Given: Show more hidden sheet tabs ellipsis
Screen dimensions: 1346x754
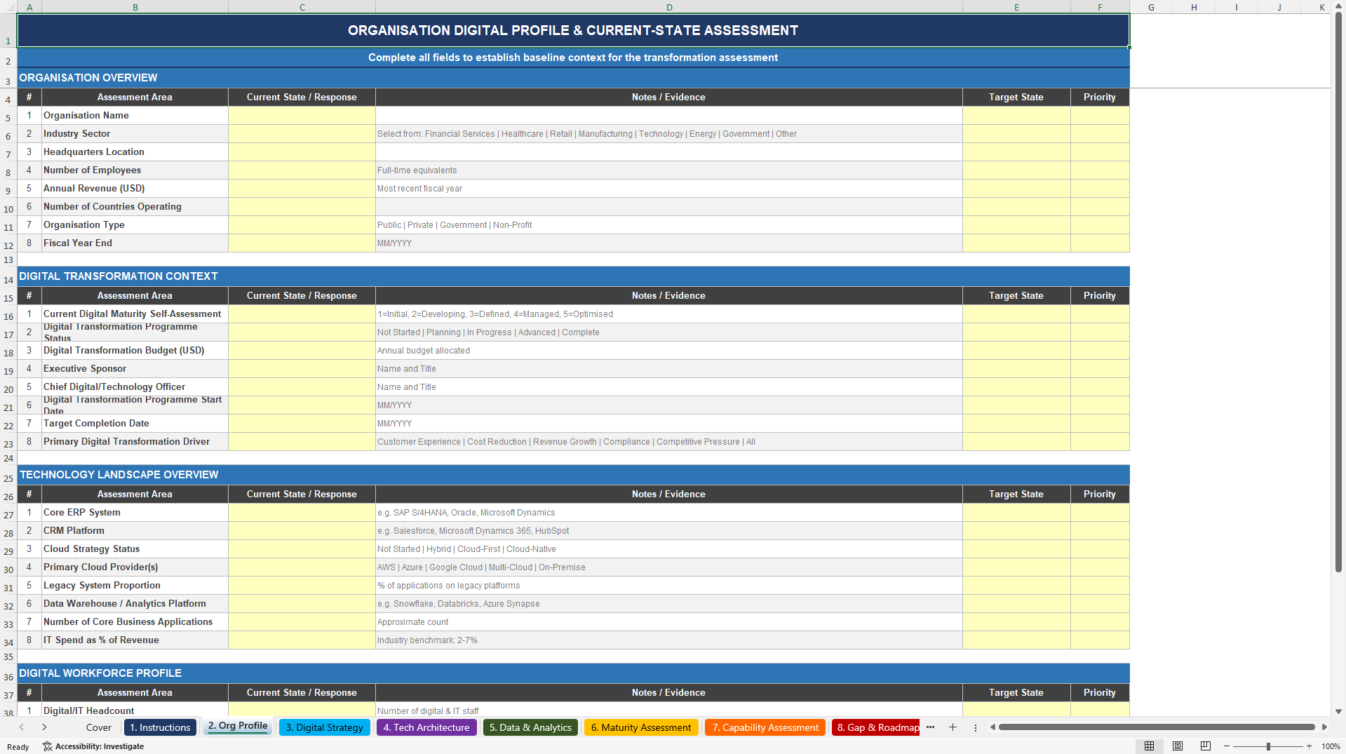Looking at the screenshot, I should [930, 727].
